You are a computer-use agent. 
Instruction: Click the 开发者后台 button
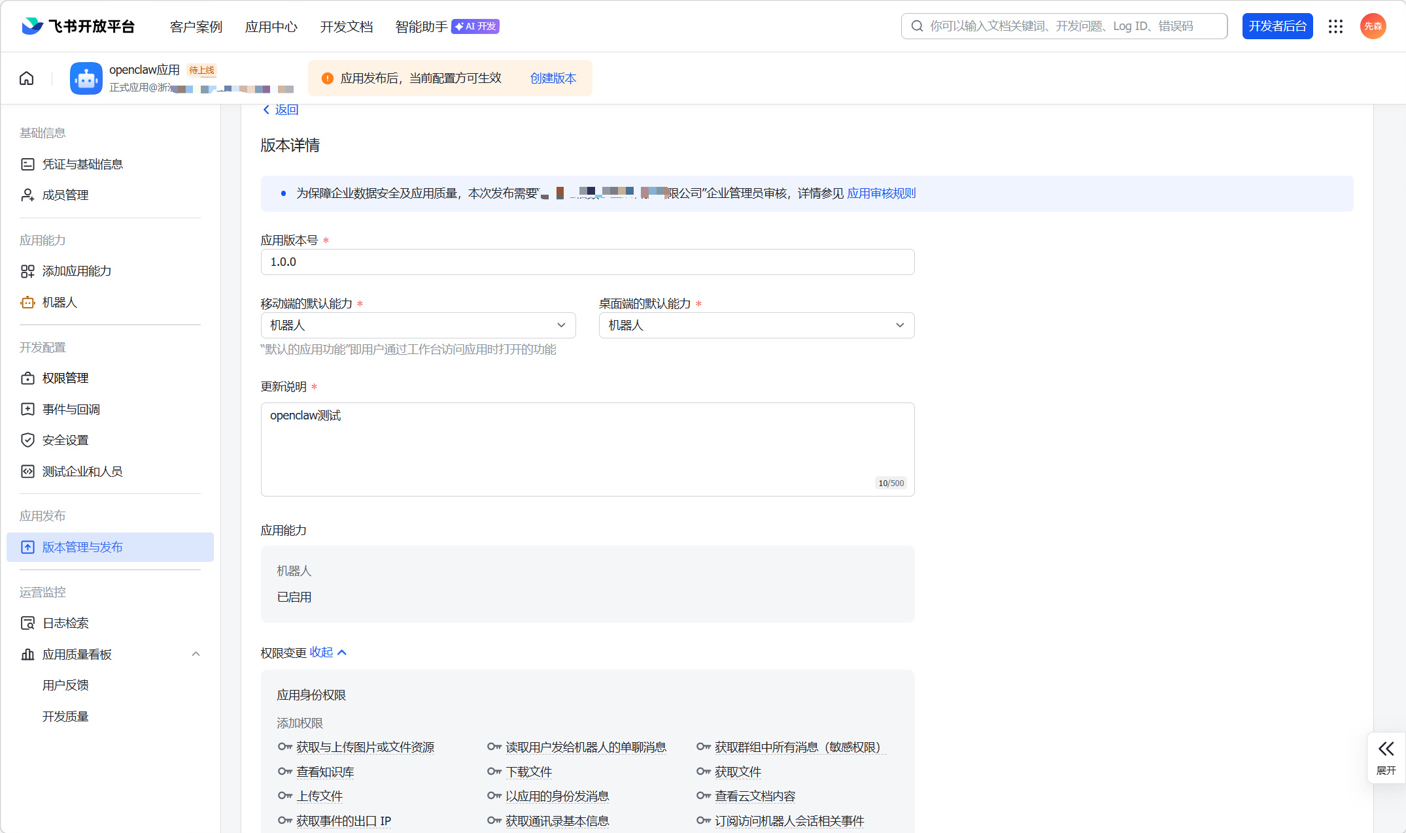pos(1277,26)
